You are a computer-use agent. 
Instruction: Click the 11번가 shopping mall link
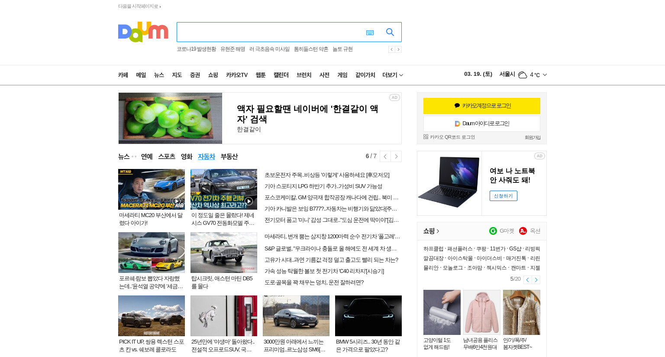[497, 249]
